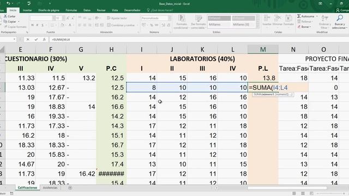Viewport: 349px width, 196px height.
Task: Toggle underline S formatting
Action: tap(43, 25)
